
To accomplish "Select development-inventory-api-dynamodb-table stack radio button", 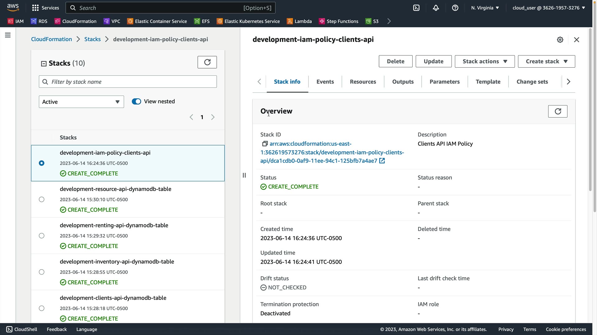I will (42, 272).
